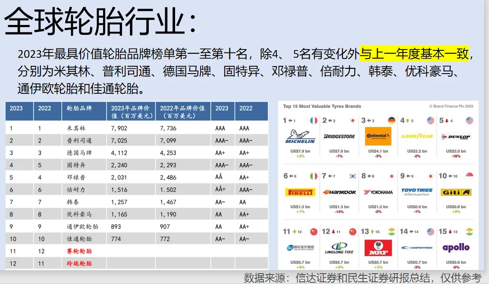The image size is (489, 284).
Task: Click the South Korean flag beside rank 7
Action: 353,176
